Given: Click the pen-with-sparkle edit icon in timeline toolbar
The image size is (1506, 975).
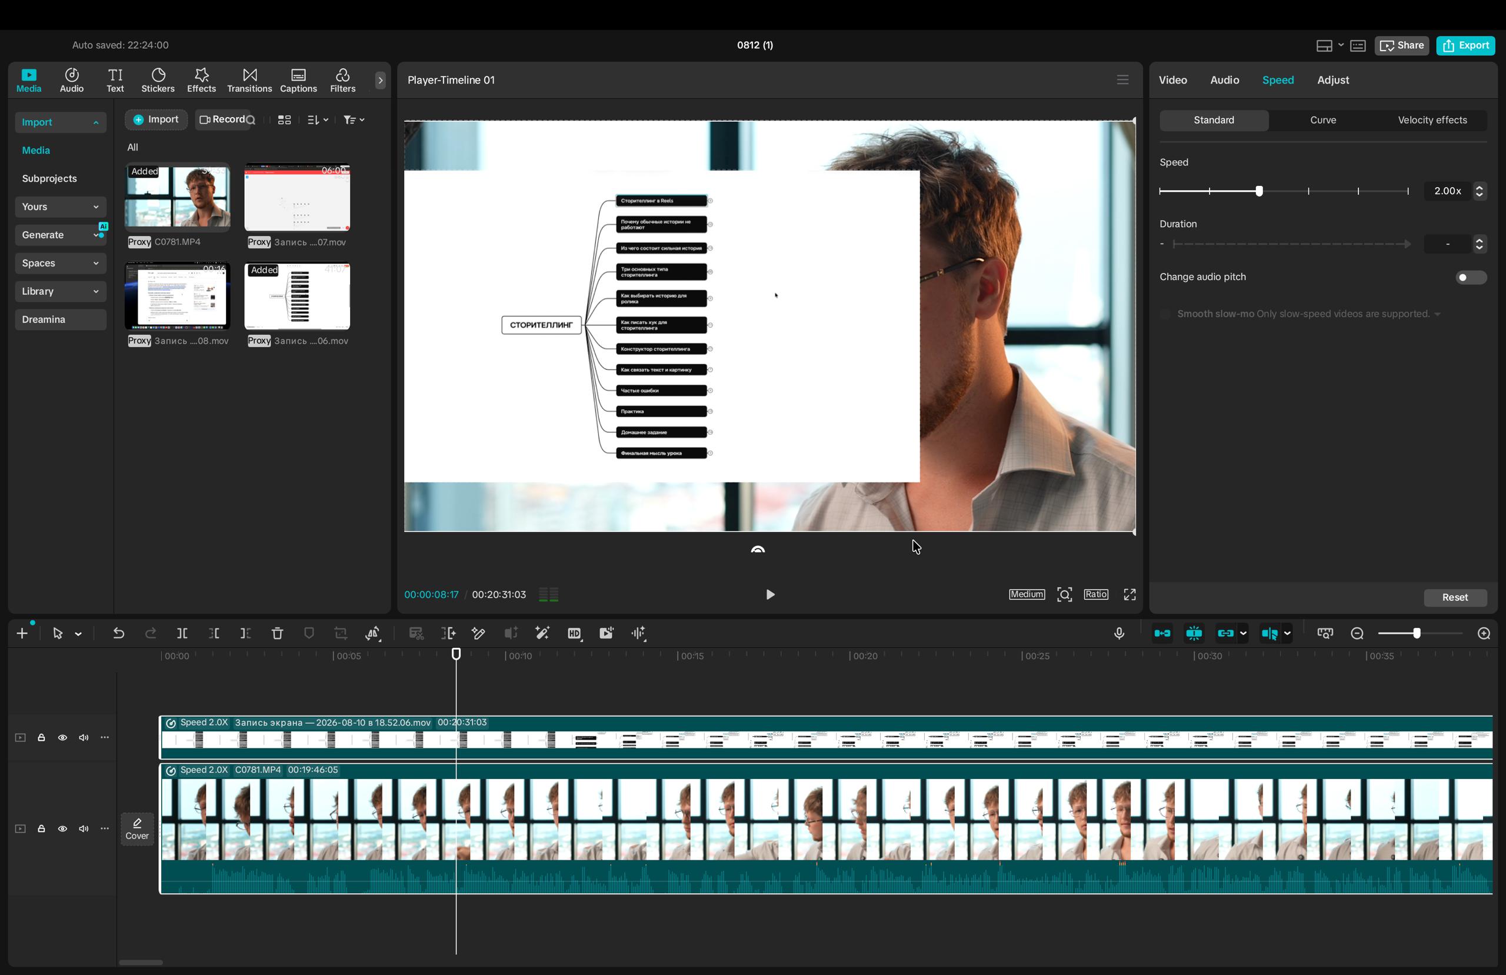Looking at the screenshot, I should (x=478, y=633).
